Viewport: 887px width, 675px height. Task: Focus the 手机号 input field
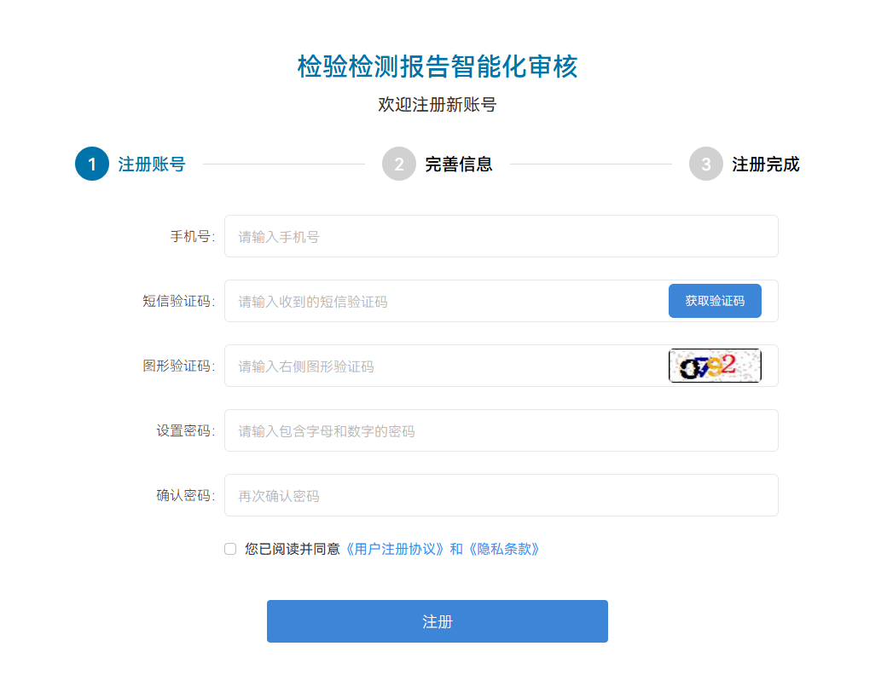501,236
